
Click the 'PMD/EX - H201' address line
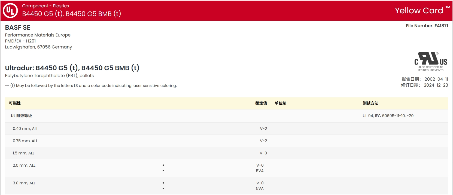[x=20, y=41]
